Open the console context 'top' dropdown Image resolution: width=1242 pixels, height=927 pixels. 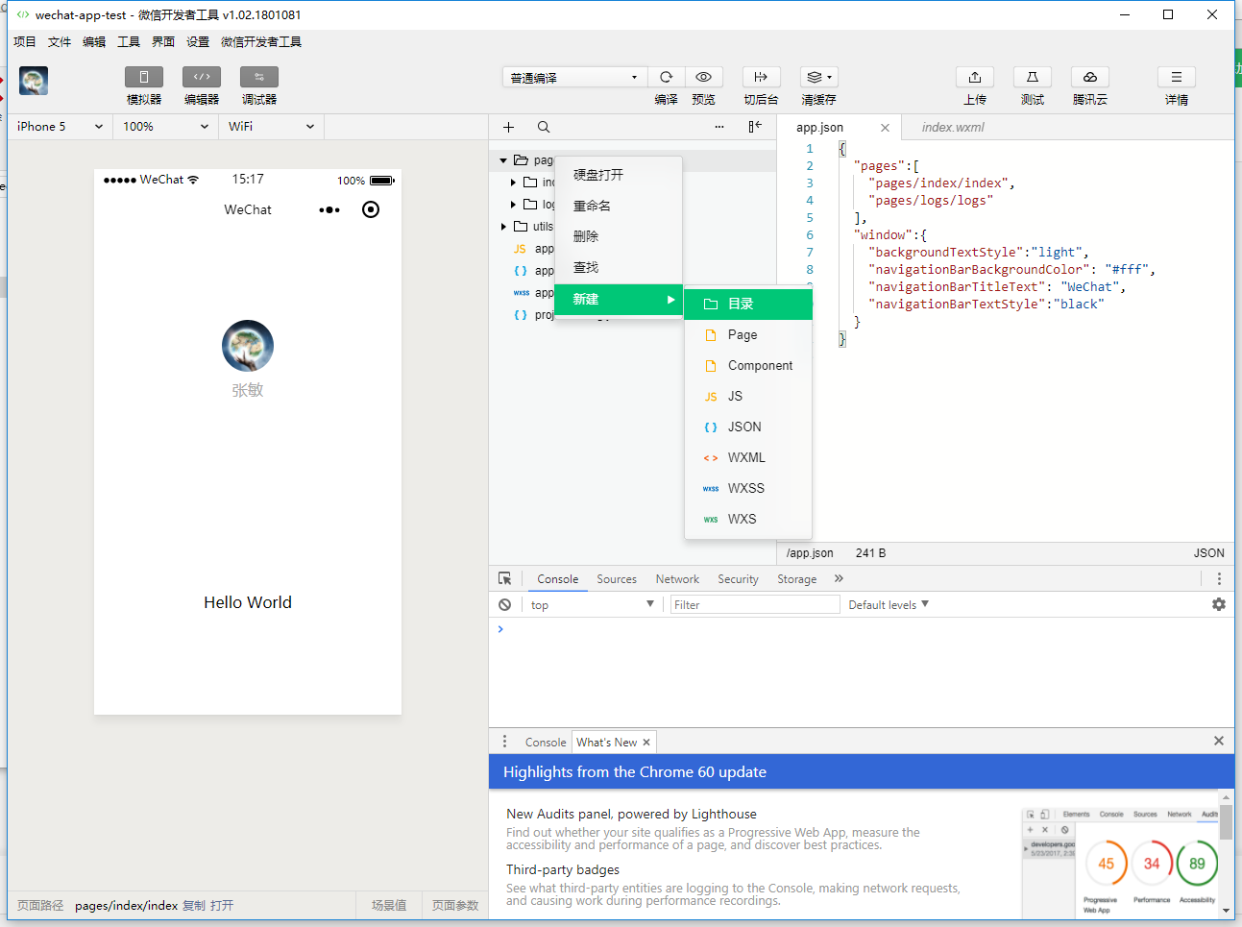coord(592,604)
